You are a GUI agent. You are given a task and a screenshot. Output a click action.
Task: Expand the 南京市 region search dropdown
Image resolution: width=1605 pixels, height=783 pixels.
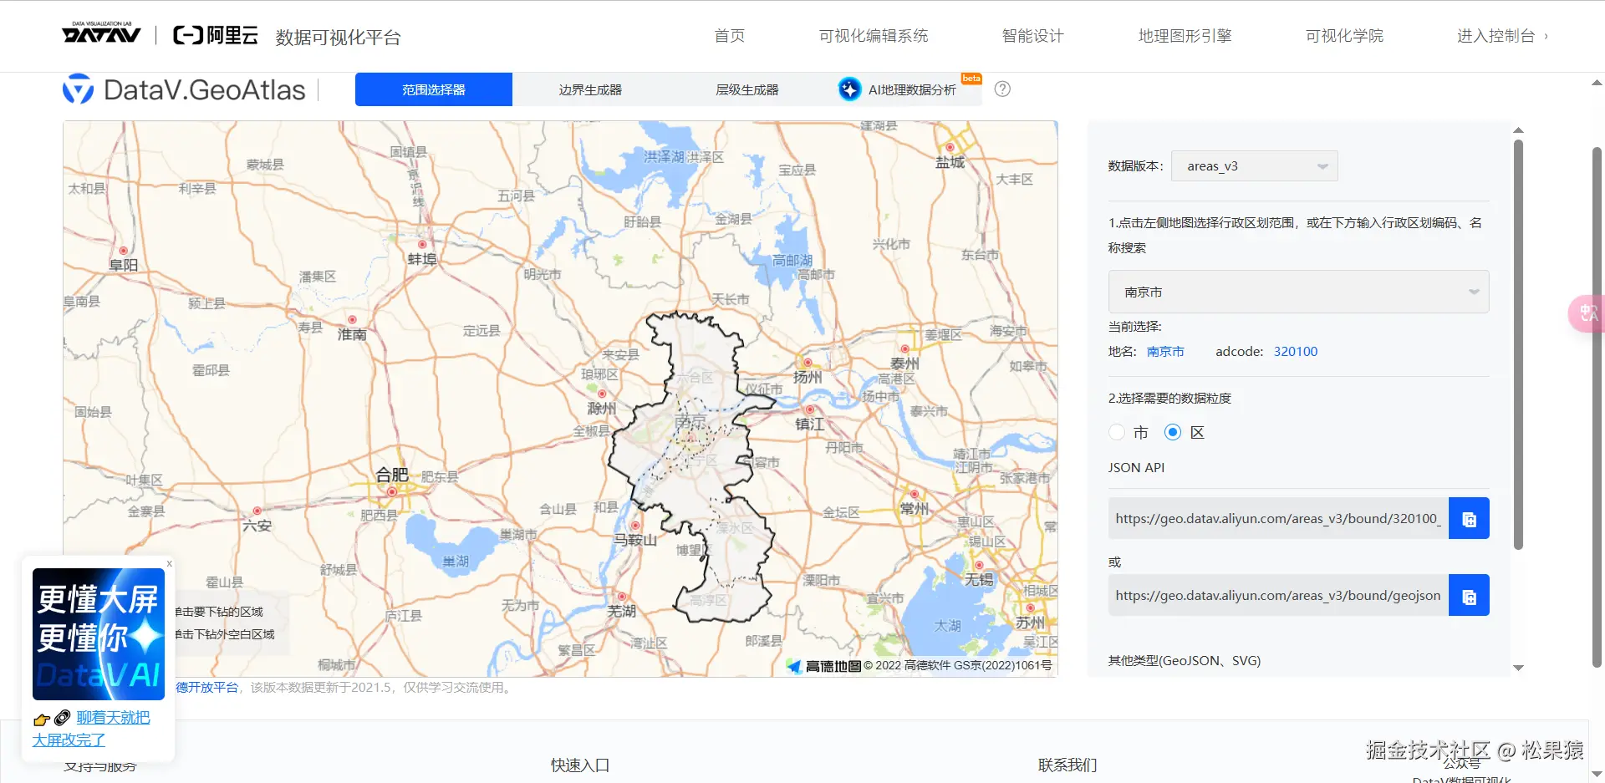click(1298, 292)
